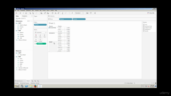The image size is (171, 96).
Task: Click the Share workbook icon
Action: pyautogui.click(x=95, y=13)
